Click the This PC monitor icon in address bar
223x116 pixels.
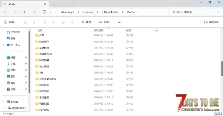coord(44,12)
